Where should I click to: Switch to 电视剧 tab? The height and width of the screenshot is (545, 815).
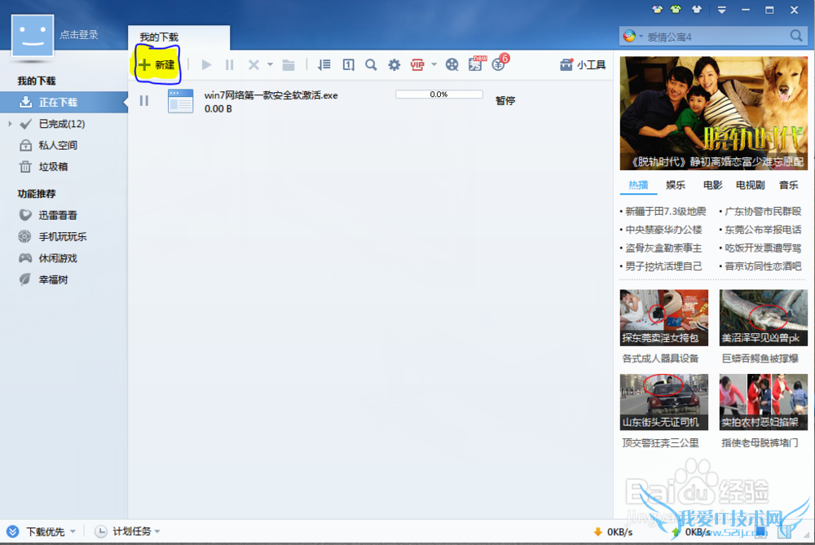[x=750, y=185]
